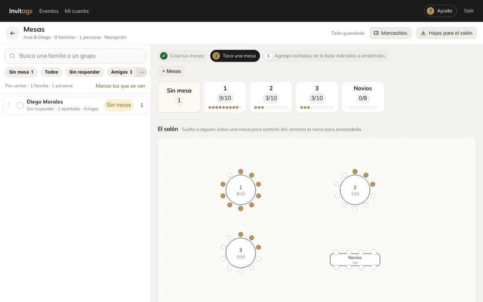Click the Sin mesa badge on Diego Morales
The height and width of the screenshot is (302, 483).
(119, 105)
